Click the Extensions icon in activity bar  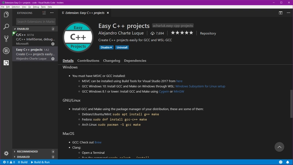point(6,63)
